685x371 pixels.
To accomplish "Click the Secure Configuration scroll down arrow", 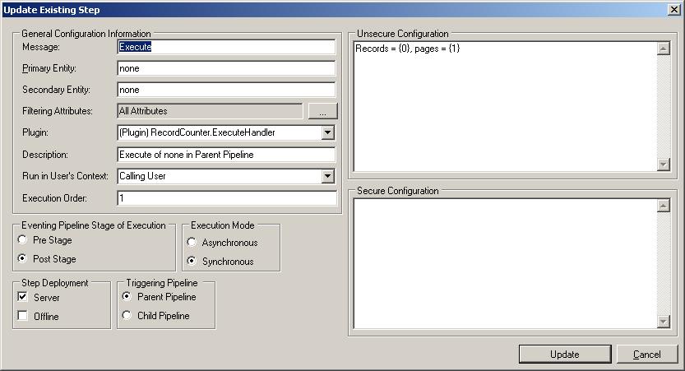I will pyautogui.click(x=663, y=322).
